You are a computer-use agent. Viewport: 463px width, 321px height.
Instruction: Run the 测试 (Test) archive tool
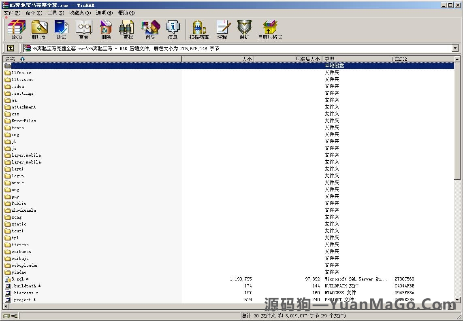[x=61, y=30]
